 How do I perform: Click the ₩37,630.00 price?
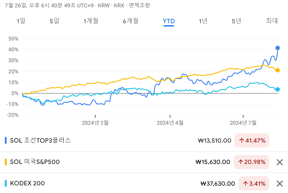(218, 183)
